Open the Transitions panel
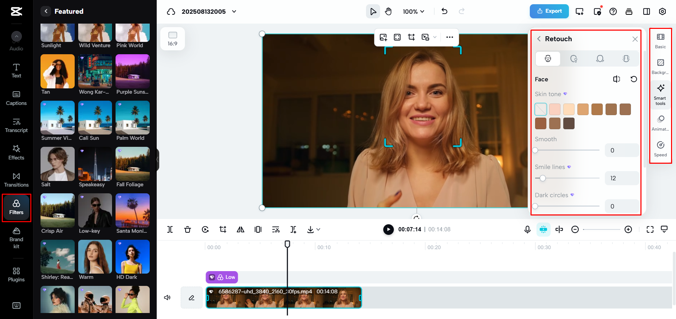 point(16,179)
